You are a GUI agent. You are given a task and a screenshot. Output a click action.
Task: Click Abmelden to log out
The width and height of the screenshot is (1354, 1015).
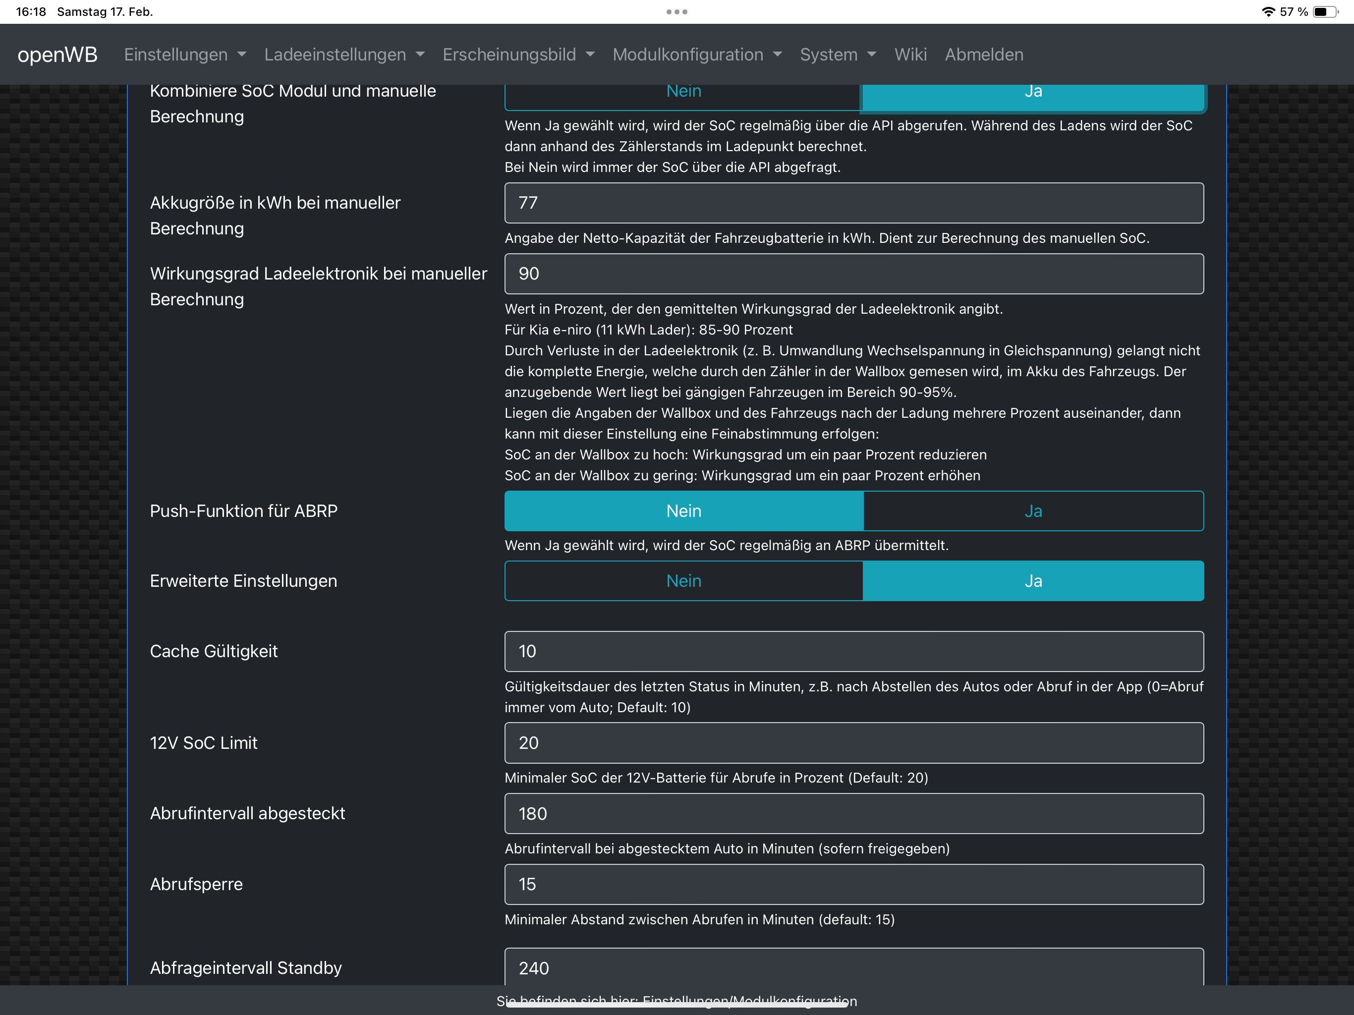[x=983, y=55]
